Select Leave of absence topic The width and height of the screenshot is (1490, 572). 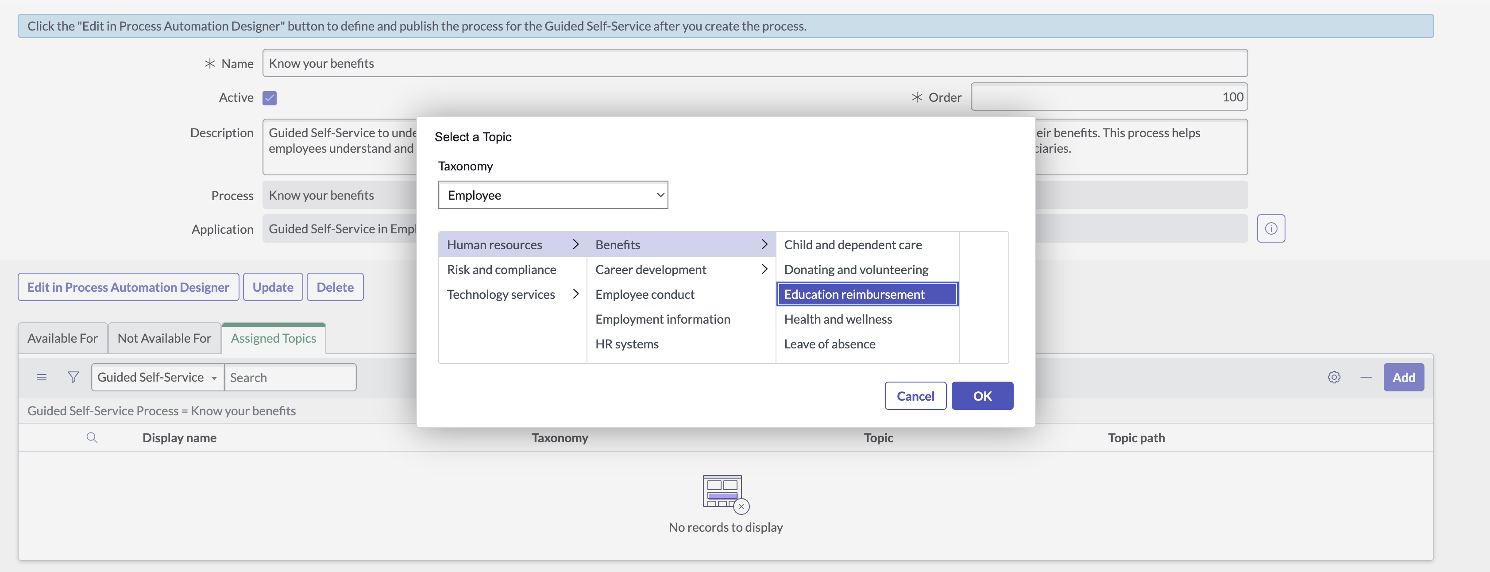click(x=867, y=344)
